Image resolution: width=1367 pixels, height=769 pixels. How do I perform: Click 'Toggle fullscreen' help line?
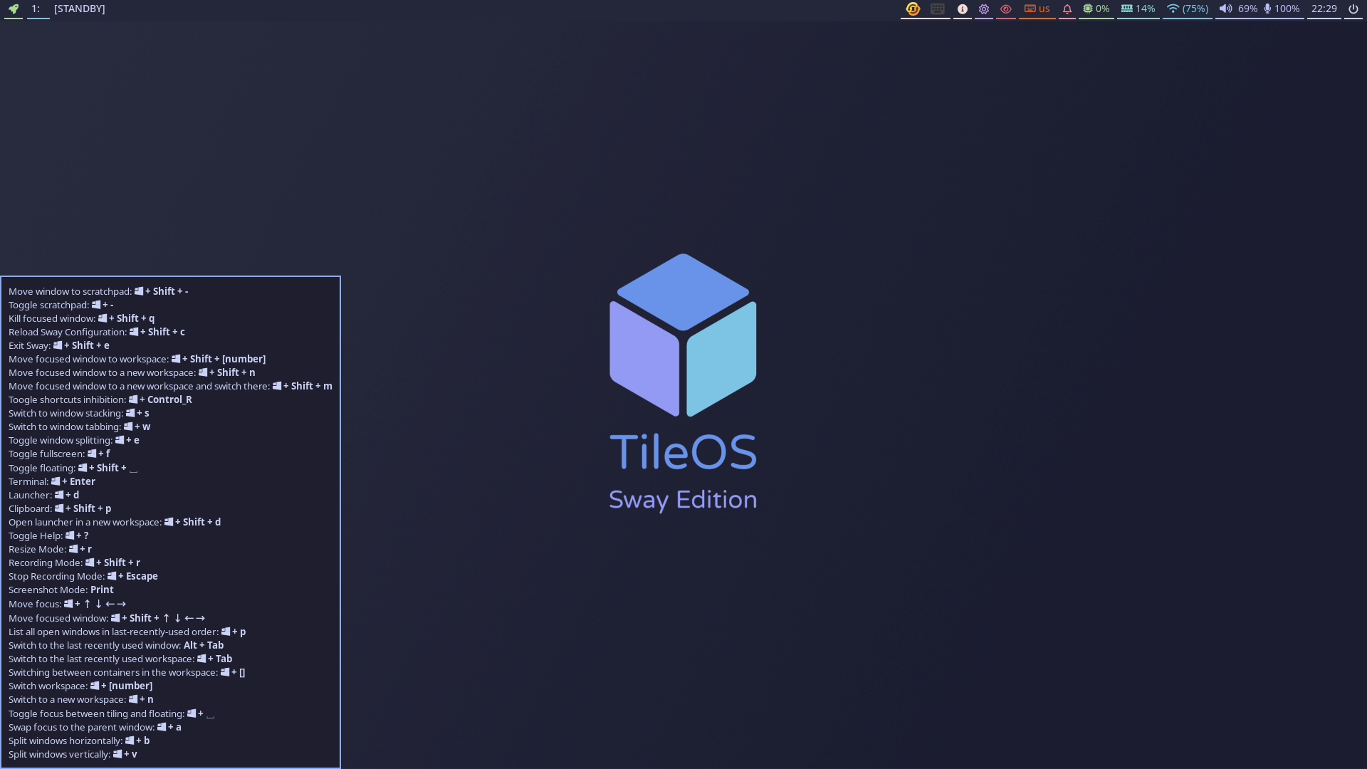pyautogui.click(x=59, y=454)
